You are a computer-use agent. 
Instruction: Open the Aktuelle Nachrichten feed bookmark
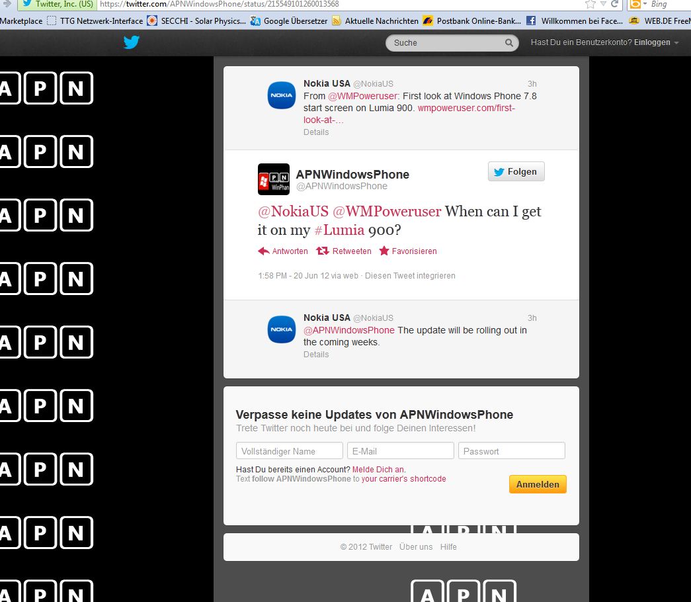pos(375,21)
